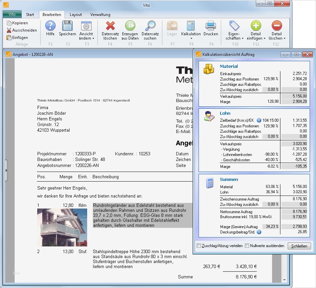
Task: Open Datensatz suchen magnifier icon
Action: pyautogui.click(x=150, y=26)
